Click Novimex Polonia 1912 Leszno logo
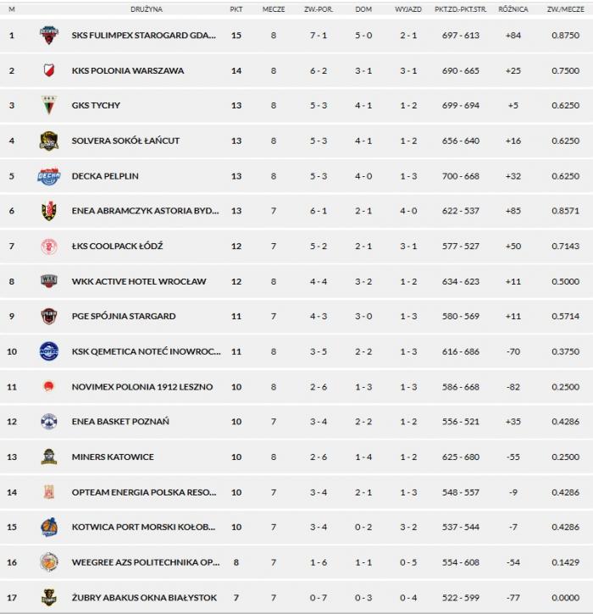Viewport: 593px width, 614px height. [49, 387]
